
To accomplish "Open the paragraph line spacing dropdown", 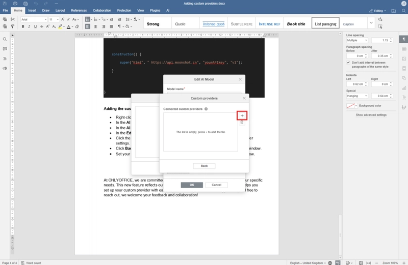I will 129,19.
